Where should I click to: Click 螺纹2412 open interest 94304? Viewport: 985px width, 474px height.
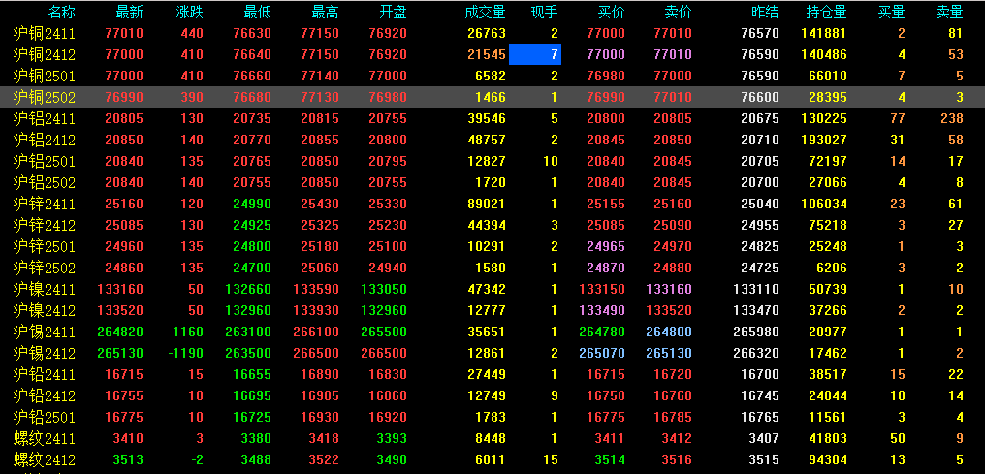pyautogui.click(x=827, y=459)
